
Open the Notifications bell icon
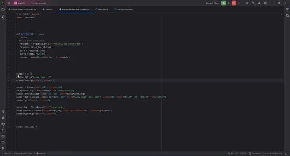click(287, 9)
